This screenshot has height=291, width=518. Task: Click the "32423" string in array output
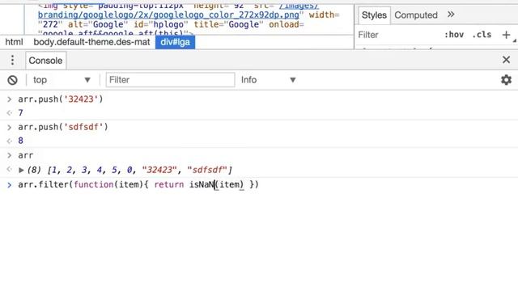coord(159,170)
